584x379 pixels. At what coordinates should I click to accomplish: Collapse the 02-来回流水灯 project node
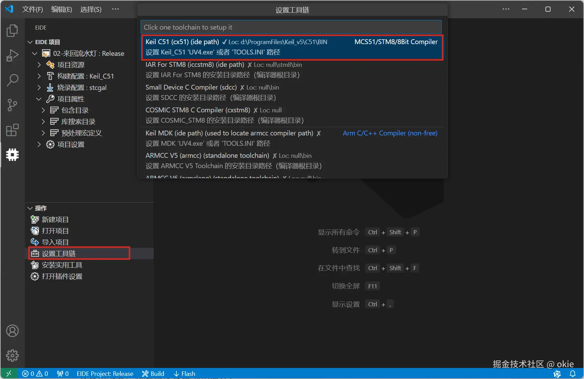point(34,53)
